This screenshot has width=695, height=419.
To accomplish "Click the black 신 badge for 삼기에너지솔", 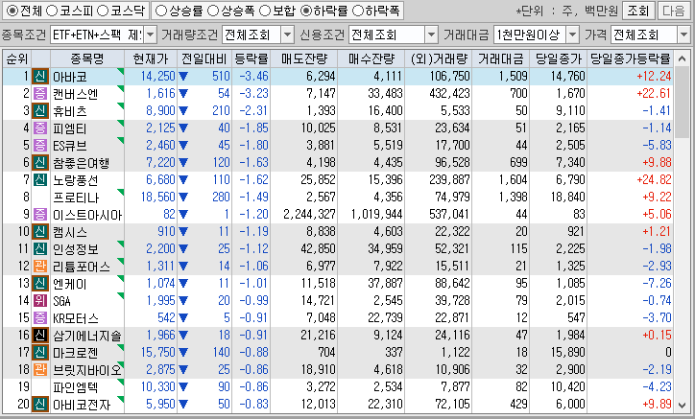I will click(x=40, y=336).
